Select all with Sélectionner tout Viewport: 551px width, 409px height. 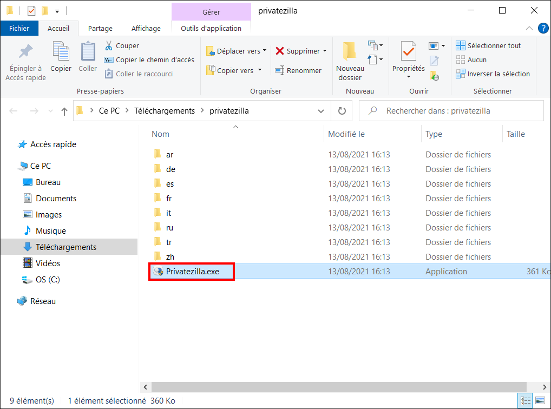tap(488, 45)
